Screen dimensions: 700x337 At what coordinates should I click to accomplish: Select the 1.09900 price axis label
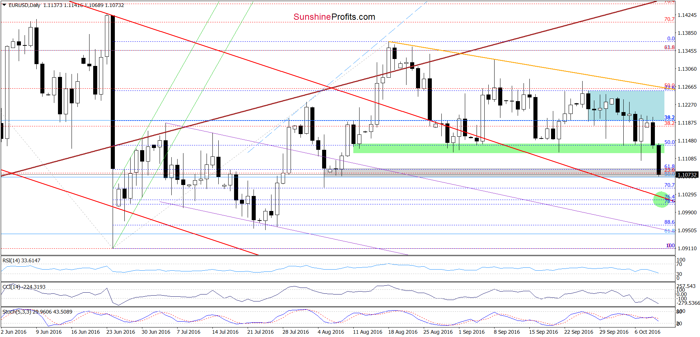tap(687, 212)
